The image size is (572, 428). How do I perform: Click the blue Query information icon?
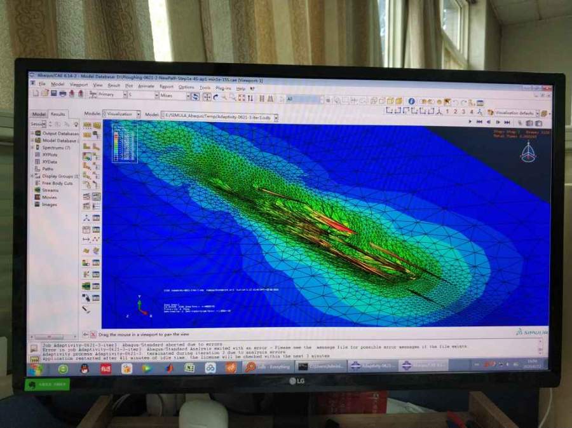(411, 101)
